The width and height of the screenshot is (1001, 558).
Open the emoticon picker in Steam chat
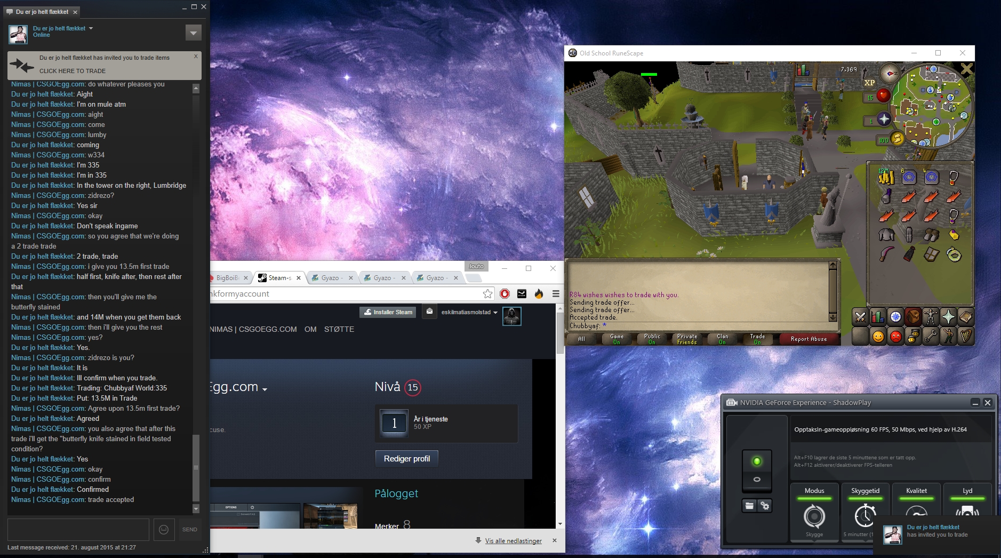pyautogui.click(x=164, y=530)
